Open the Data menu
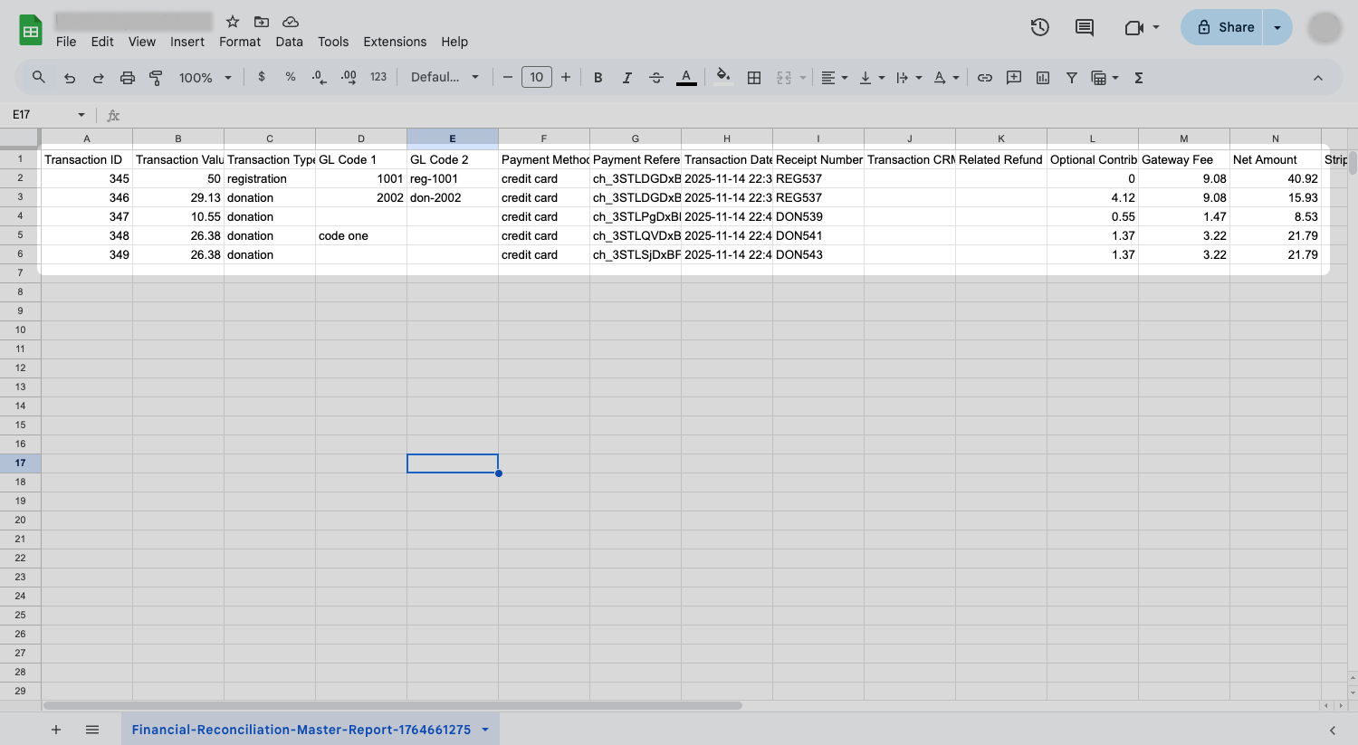The image size is (1358, 745). (289, 42)
